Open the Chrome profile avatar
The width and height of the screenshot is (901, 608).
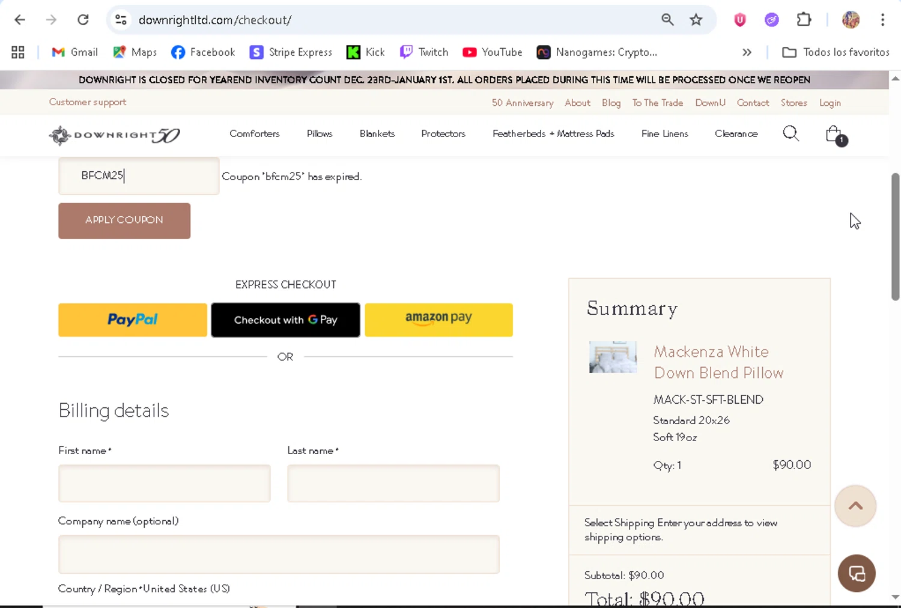(x=851, y=20)
